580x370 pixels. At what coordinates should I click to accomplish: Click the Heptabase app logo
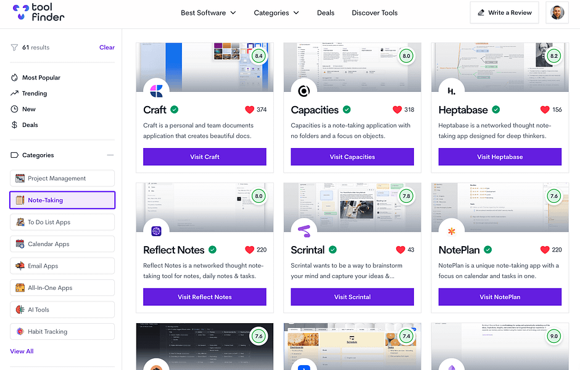coord(451,91)
